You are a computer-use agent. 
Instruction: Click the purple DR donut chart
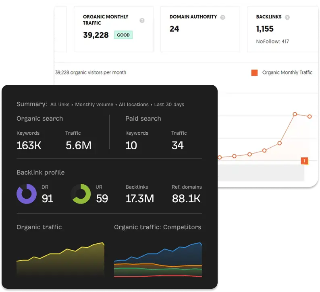pos(27,194)
